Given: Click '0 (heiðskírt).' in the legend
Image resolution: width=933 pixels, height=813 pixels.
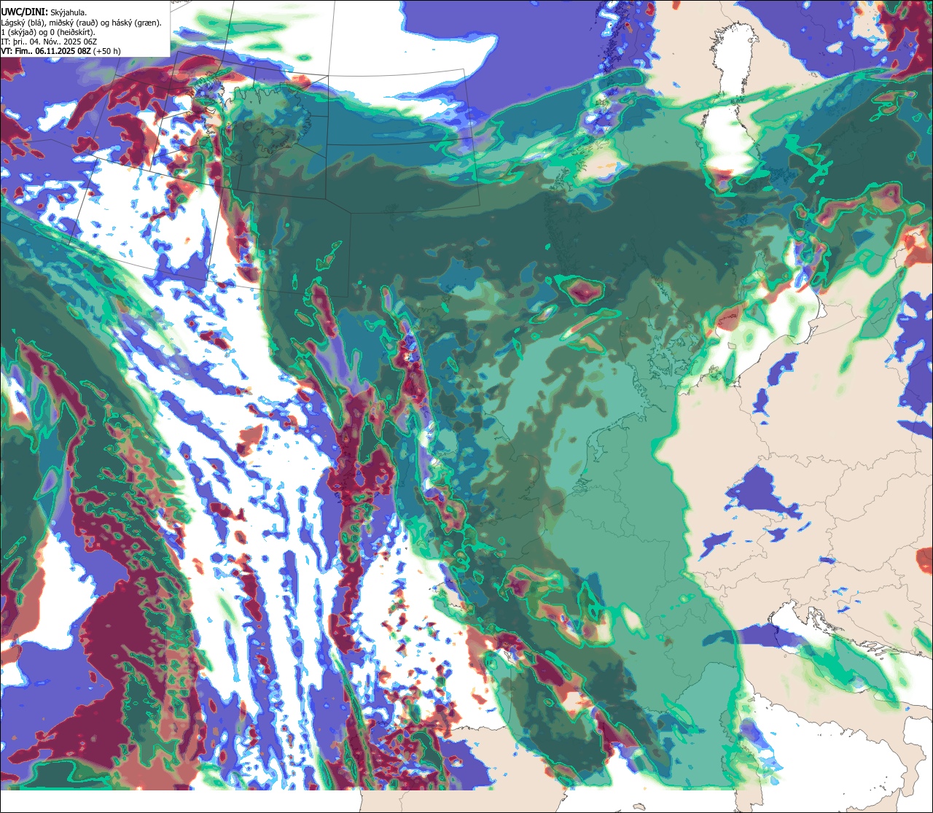Looking at the screenshot, I should pyautogui.click(x=72, y=32).
